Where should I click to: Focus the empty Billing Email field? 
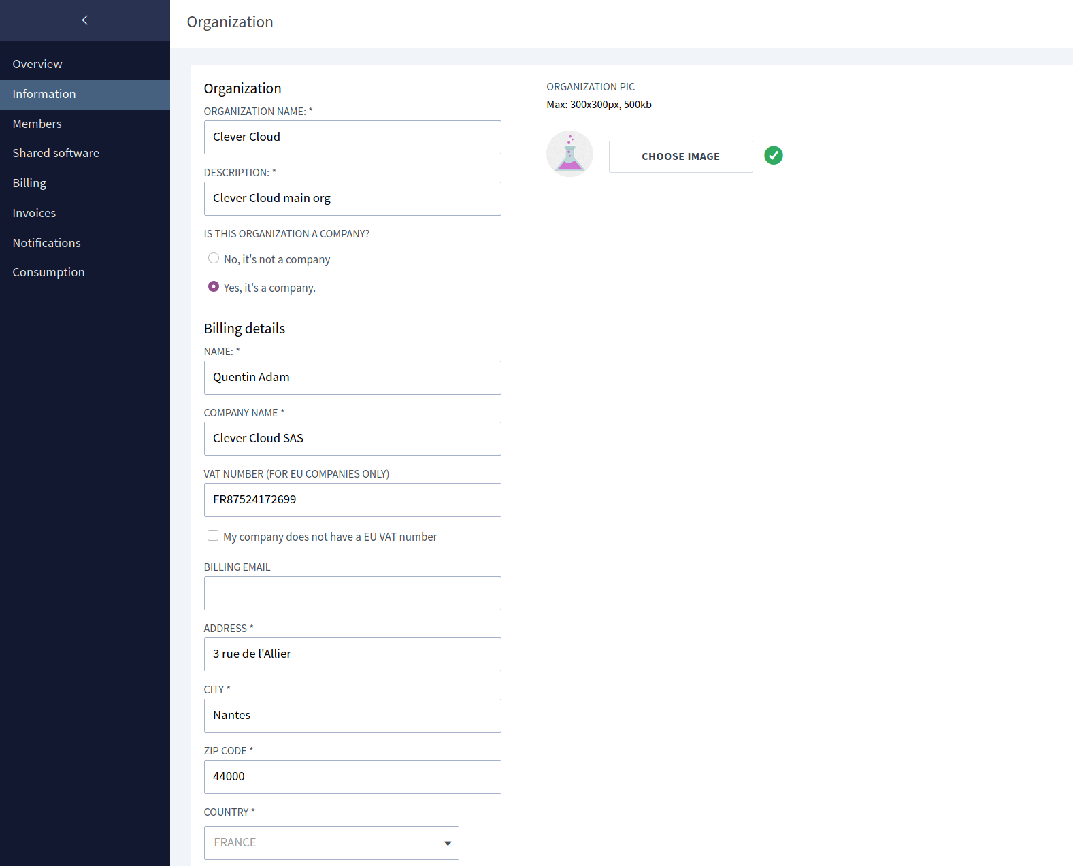click(352, 593)
